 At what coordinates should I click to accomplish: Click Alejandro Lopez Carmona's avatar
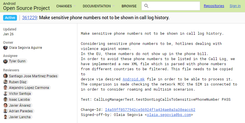tap(5, 88)
